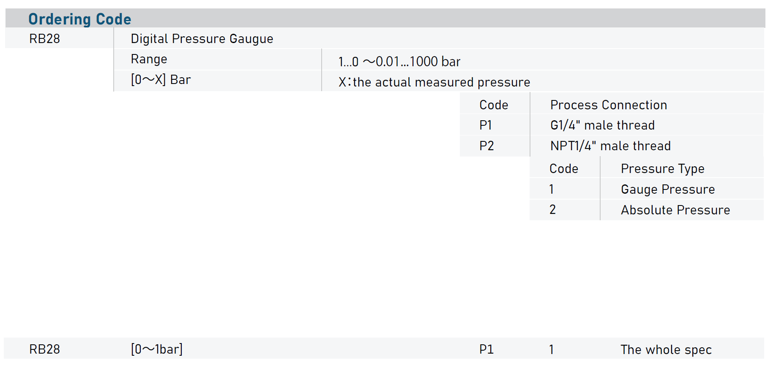Image resolution: width=776 pixels, height=365 pixels.
Task: Click the Code header beside Pressure Type
Action: (563, 169)
